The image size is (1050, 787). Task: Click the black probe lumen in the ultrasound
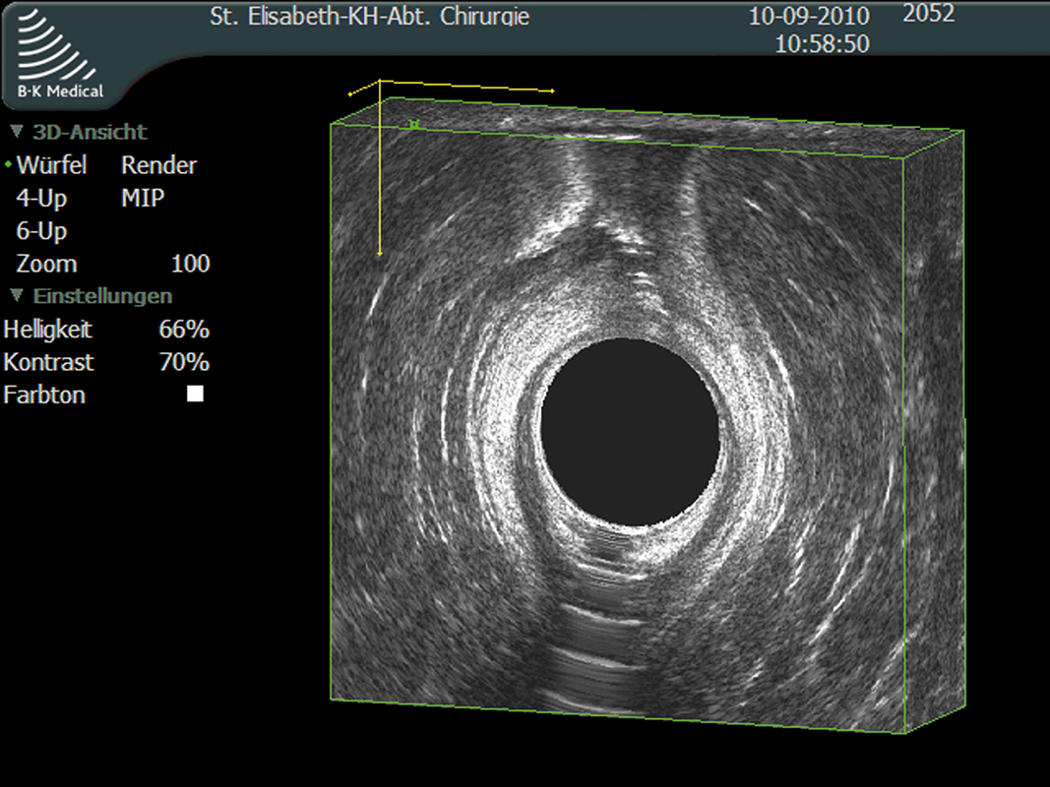point(630,431)
